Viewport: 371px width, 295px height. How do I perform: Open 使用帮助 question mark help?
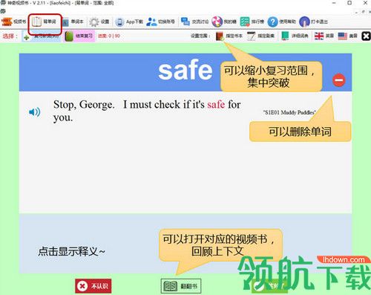272,22
